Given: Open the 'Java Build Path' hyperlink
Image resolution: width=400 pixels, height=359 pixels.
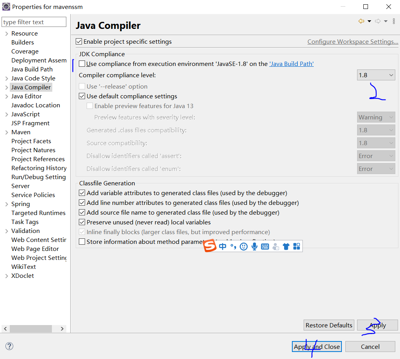Looking at the screenshot, I should point(292,64).
